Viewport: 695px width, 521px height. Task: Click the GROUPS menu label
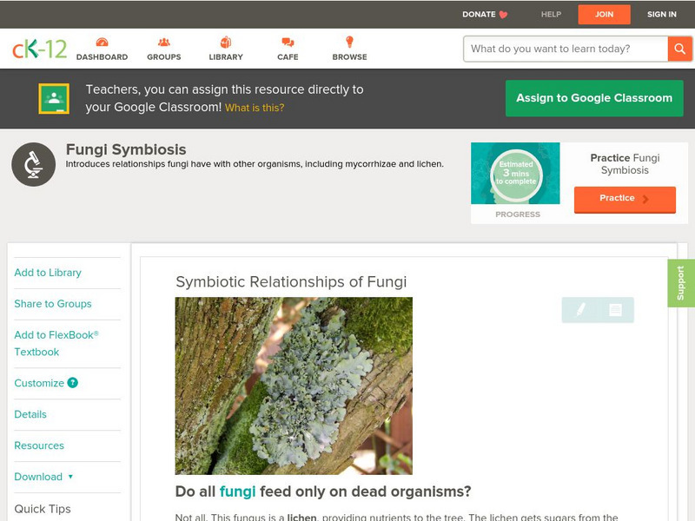tap(164, 57)
